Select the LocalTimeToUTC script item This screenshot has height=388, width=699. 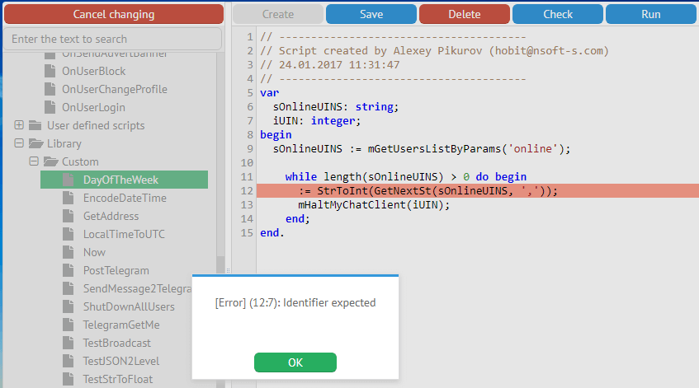124,235
